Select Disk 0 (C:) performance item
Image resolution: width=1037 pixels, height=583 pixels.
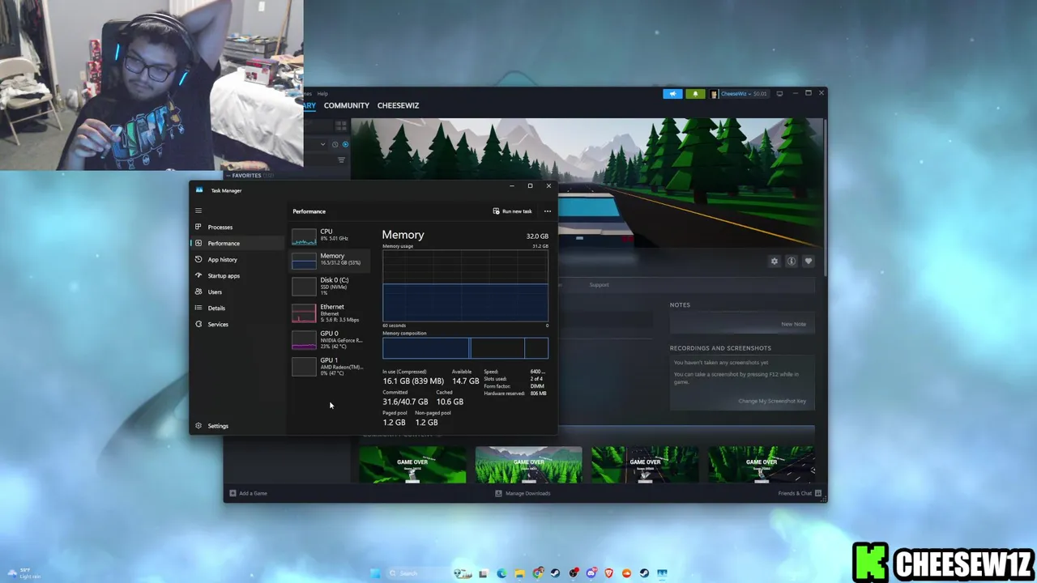pyautogui.click(x=331, y=286)
